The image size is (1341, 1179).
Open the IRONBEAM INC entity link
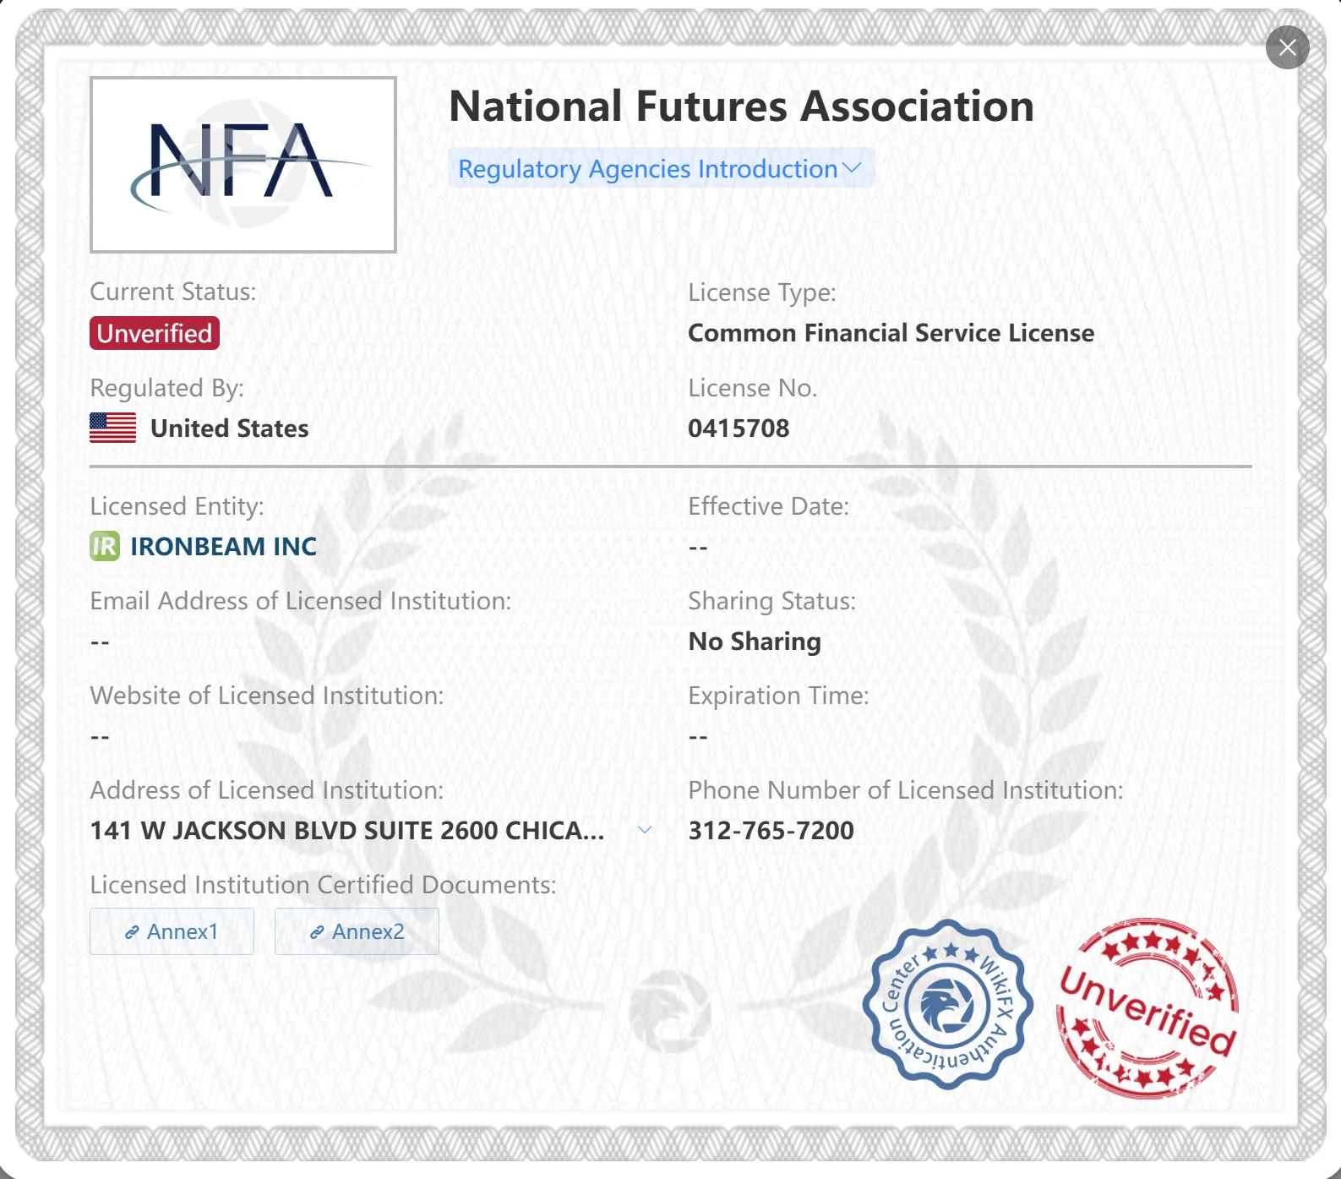click(x=224, y=546)
